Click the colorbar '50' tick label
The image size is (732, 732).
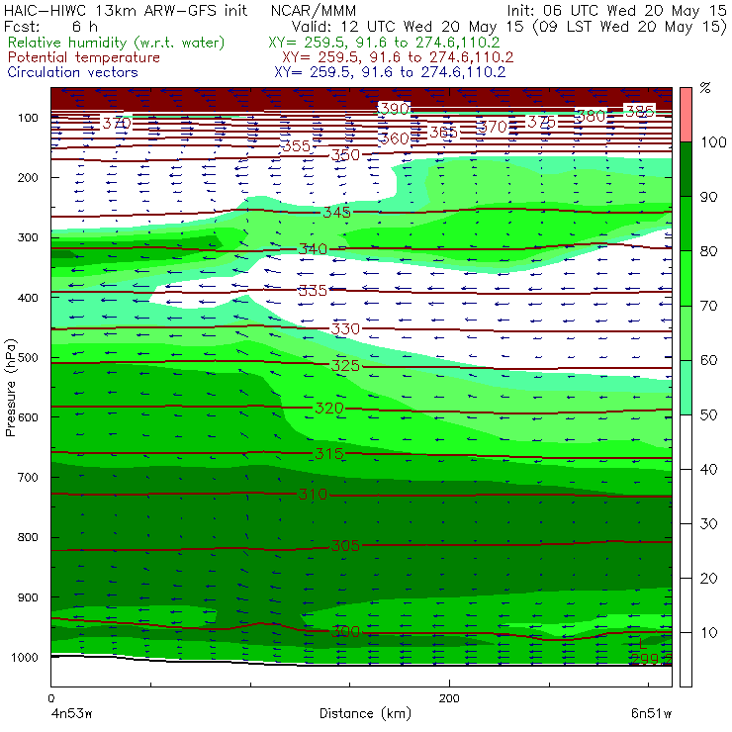708,415
